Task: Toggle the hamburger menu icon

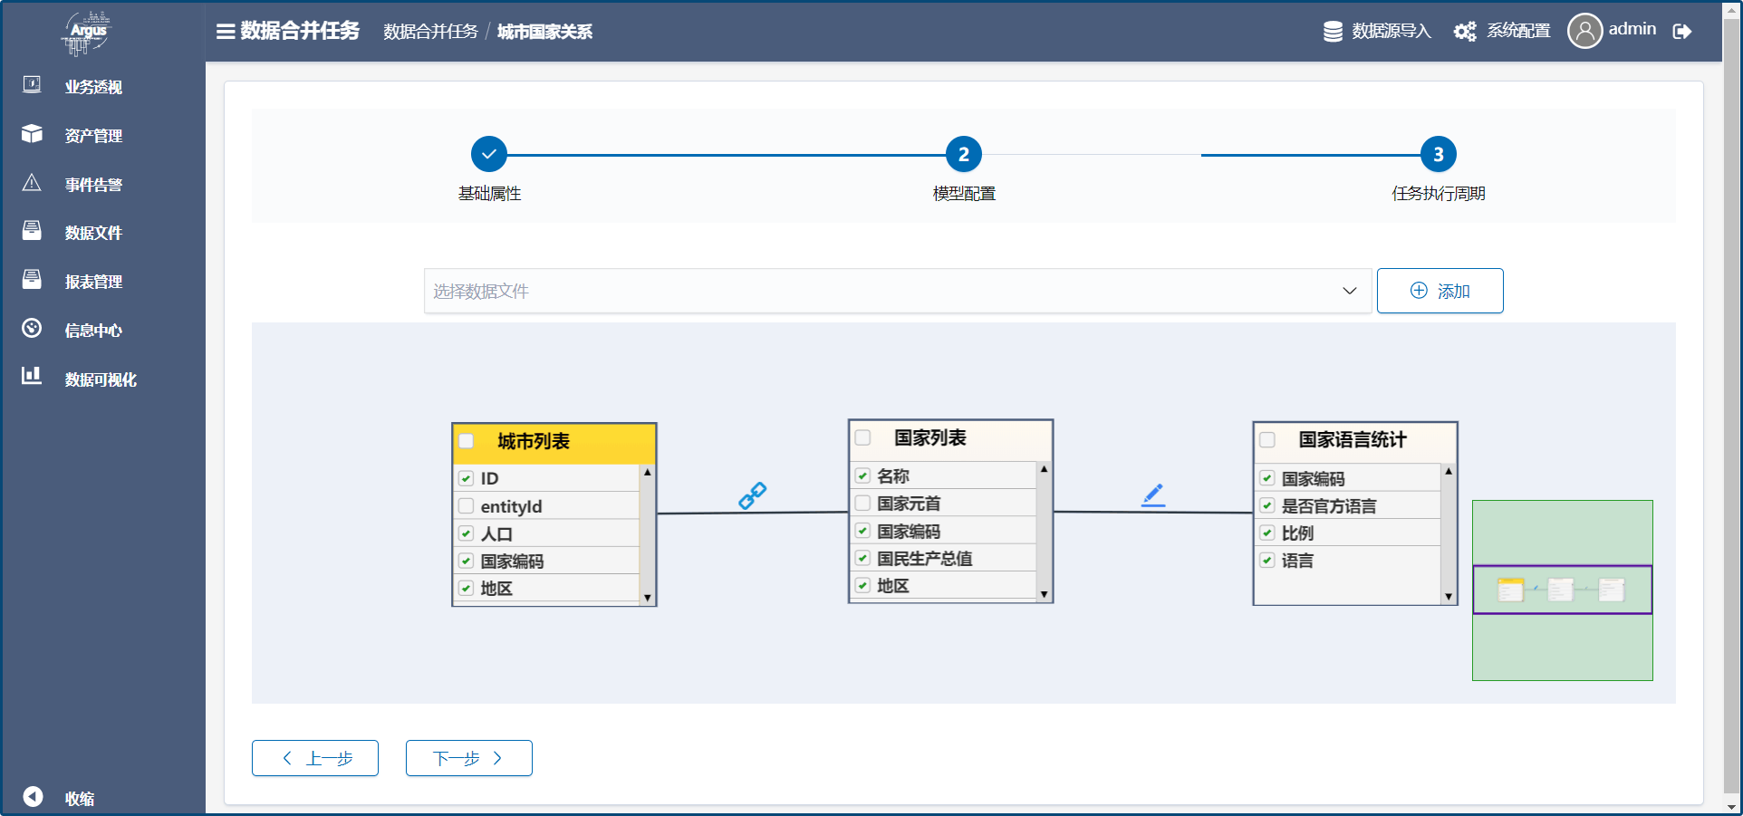Action: point(226,32)
